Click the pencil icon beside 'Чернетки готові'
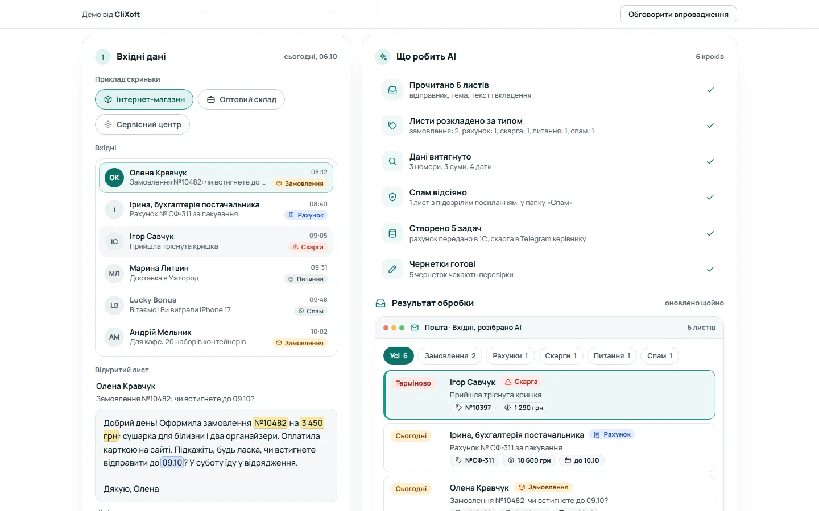 (392, 269)
